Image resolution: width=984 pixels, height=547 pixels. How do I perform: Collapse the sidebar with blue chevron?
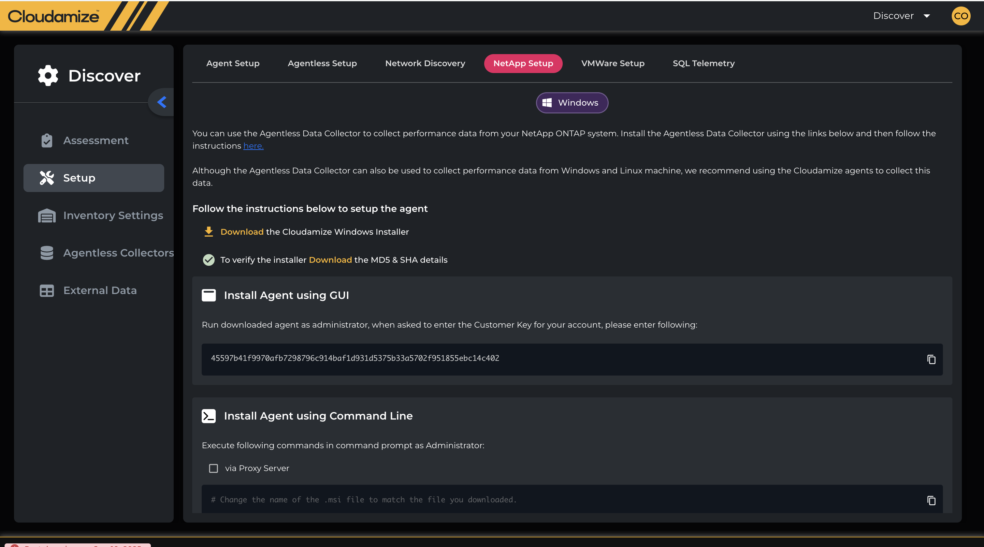162,102
